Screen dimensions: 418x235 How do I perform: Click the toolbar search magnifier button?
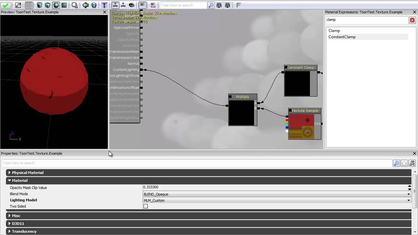pyautogui.click(x=211, y=5)
